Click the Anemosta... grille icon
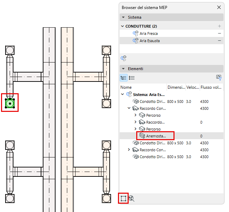Viewport: 229px width, 212px height. 142,136
